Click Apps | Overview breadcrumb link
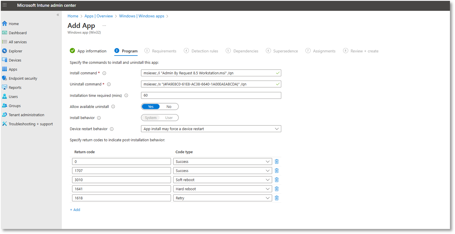Viewport: 455px width, 234px height. (99, 16)
